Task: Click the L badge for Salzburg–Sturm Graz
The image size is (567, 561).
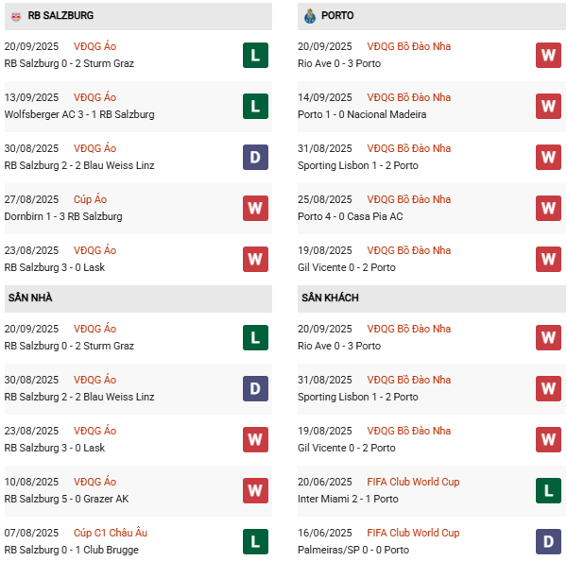Action: click(x=255, y=55)
